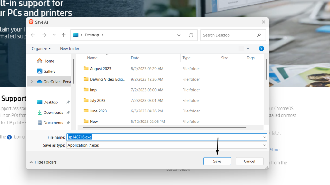Click the Forward navigation arrow
Viewport: 330px width, 185px height.
(44, 35)
